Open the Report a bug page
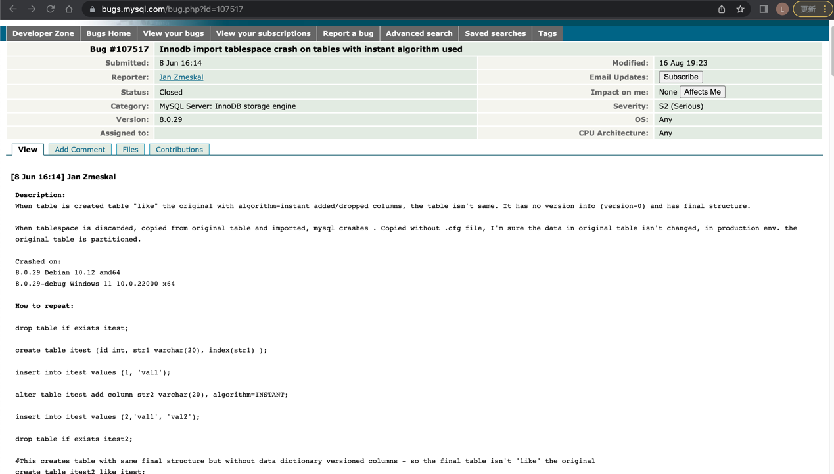Image resolution: width=834 pixels, height=474 pixels. click(x=348, y=33)
